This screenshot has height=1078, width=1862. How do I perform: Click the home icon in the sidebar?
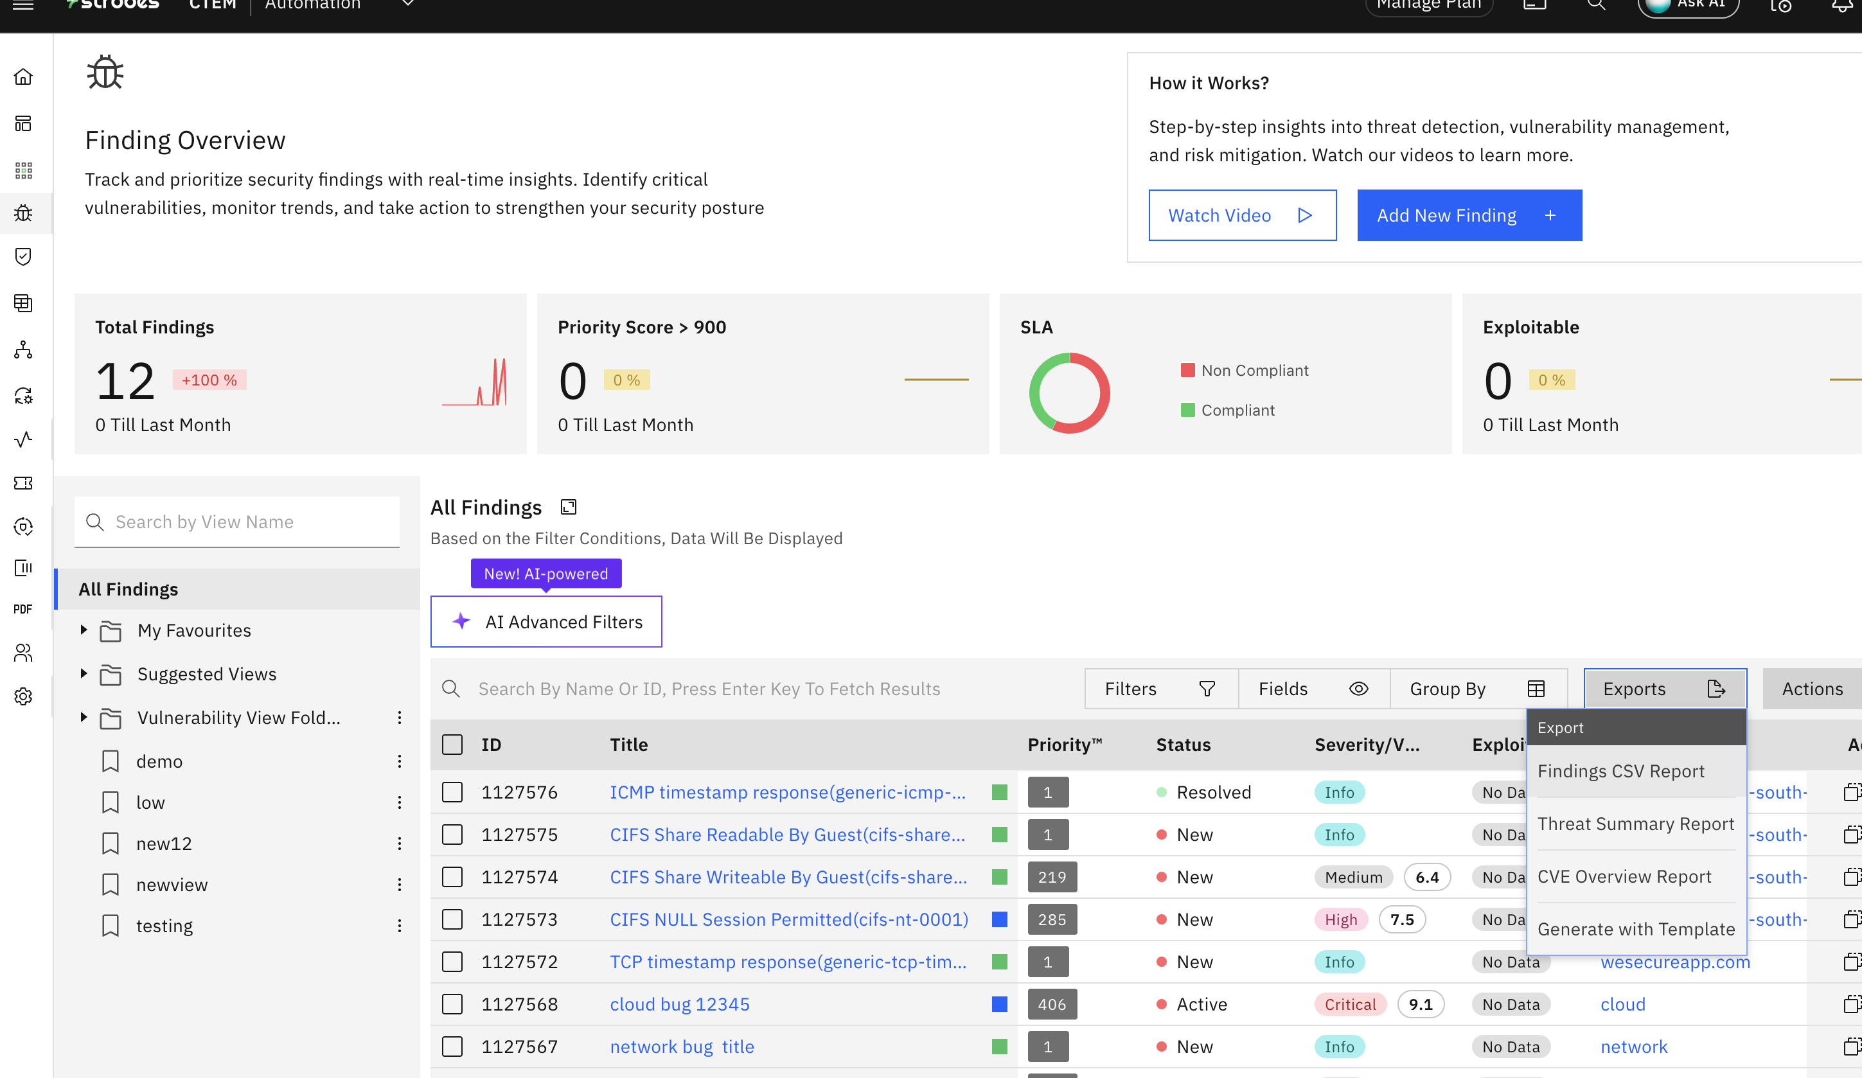pyautogui.click(x=23, y=77)
